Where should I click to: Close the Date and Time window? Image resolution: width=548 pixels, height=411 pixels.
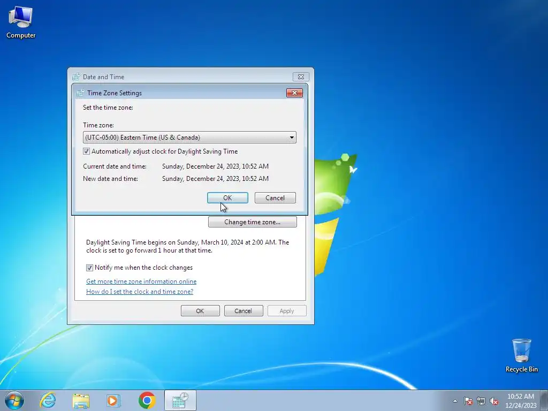point(301,77)
